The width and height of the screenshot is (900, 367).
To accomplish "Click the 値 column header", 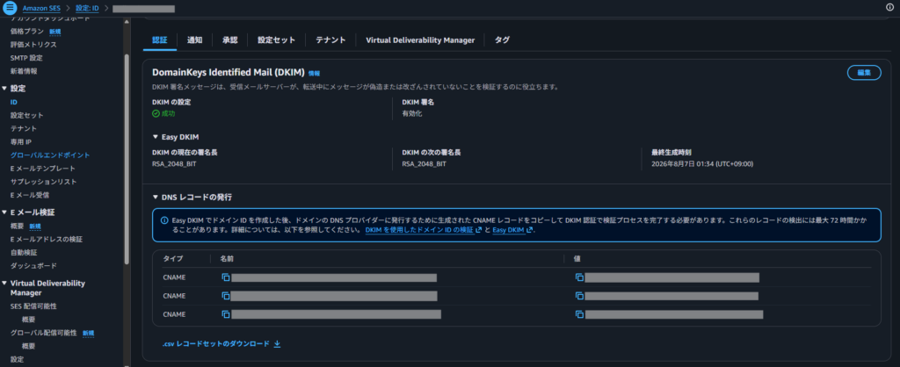I will tap(577, 259).
